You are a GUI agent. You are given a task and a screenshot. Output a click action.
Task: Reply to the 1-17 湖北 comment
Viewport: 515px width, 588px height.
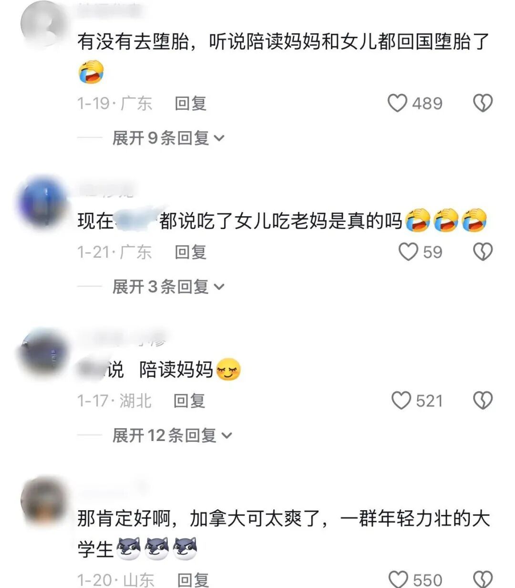pos(189,400)
